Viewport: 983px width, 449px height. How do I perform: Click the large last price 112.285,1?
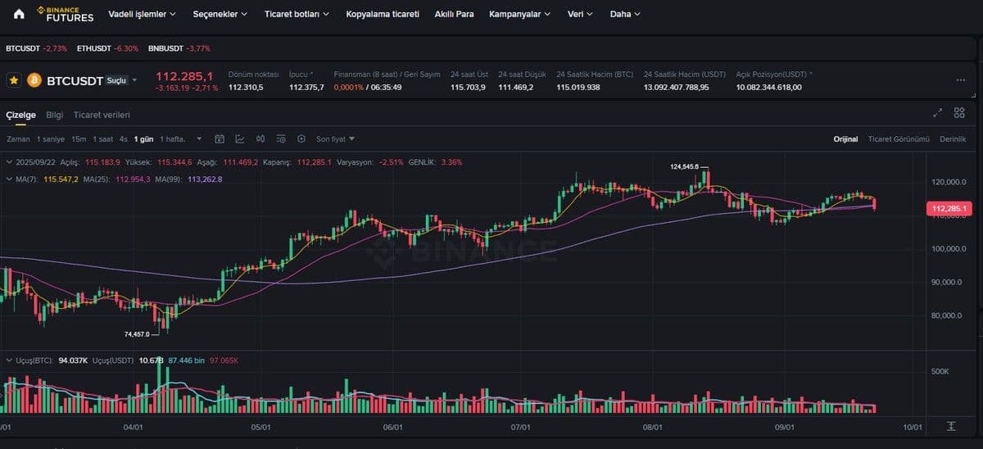[x=184, y=75]
